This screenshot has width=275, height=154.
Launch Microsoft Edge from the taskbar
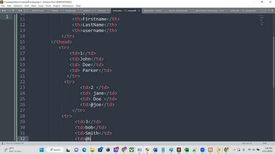[x=84, y=150]
